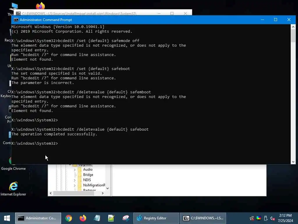Expand the NsiMigrationR key in Registry tree
This screenshot has width=298, height=224.
[x=75, y=185]
